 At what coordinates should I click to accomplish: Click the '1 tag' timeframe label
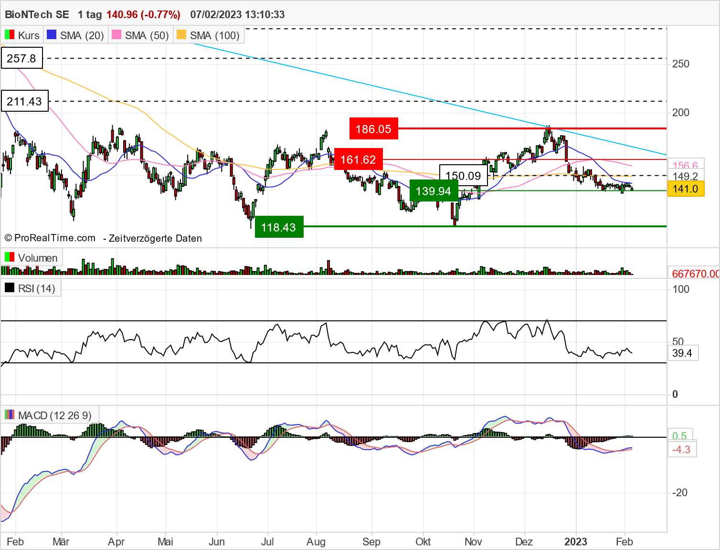(x=90, y=14)
